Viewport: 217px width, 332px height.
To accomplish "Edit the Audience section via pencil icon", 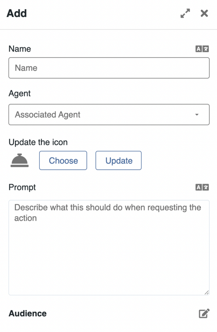I will [204, 314].
